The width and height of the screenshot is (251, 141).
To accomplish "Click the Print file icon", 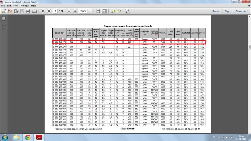I will point(28,11).
